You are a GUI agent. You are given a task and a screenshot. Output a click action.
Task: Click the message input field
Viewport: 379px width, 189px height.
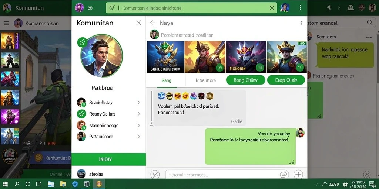click(x=228, y=175)
